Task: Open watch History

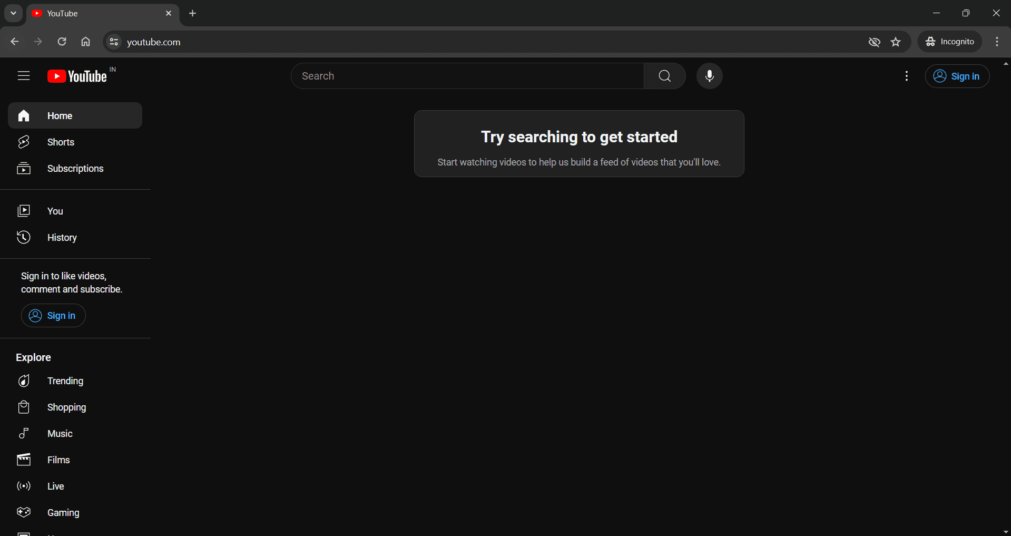Action: tap(75, 238)
